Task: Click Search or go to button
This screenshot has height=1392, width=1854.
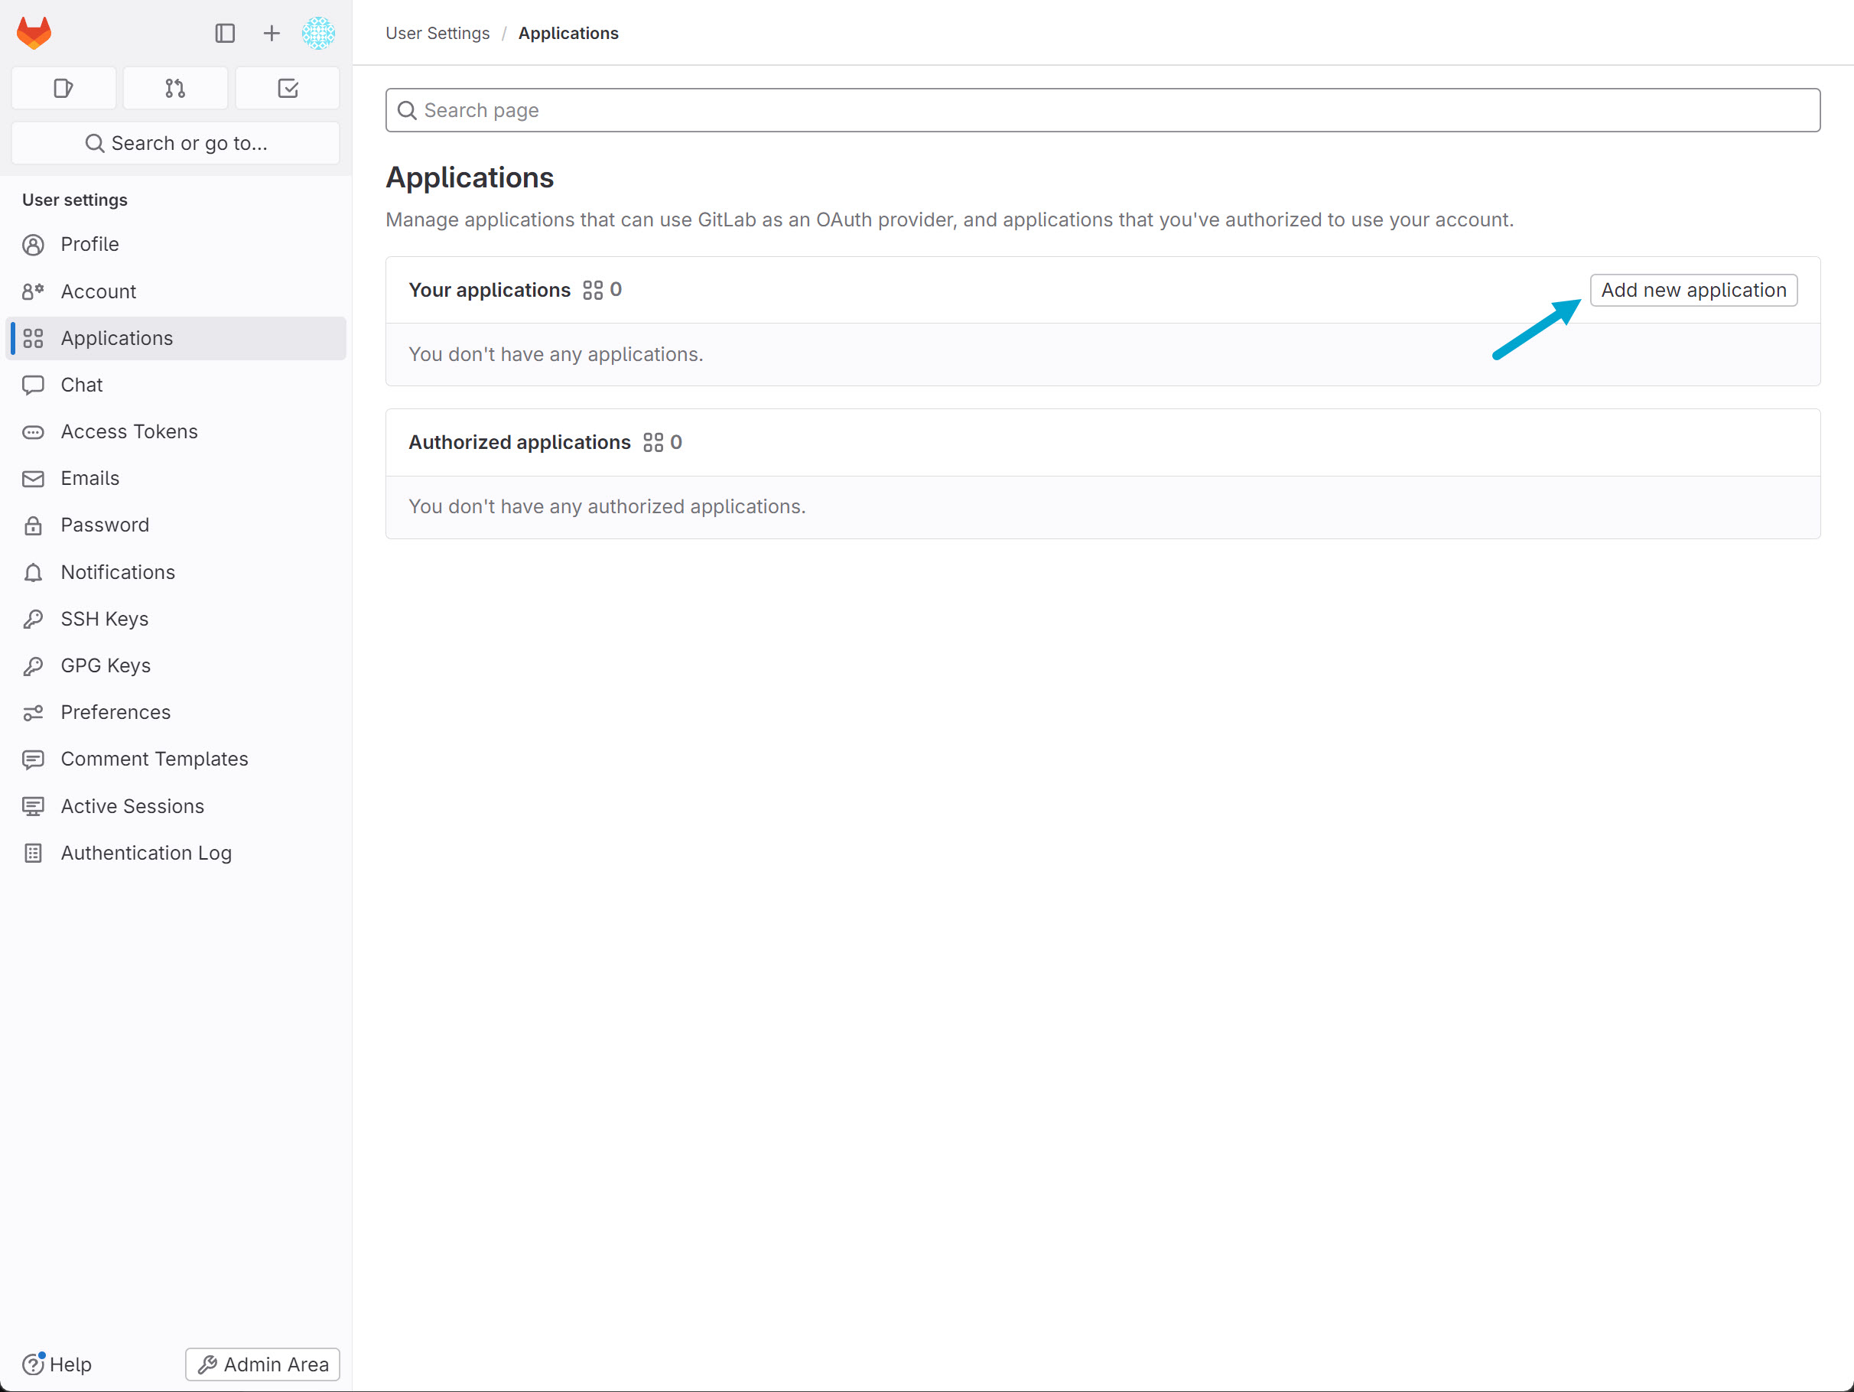Action: (175, 143)
